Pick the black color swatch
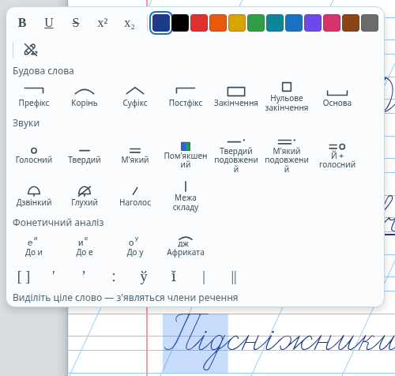Image resolution: width=395 pixels, height=376 pixels. click(180, 23)
